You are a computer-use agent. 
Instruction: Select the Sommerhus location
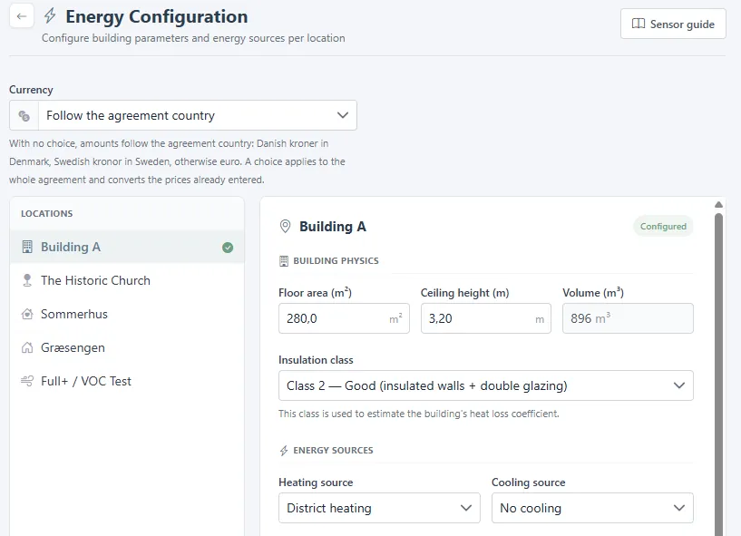[x=127, y=314]
